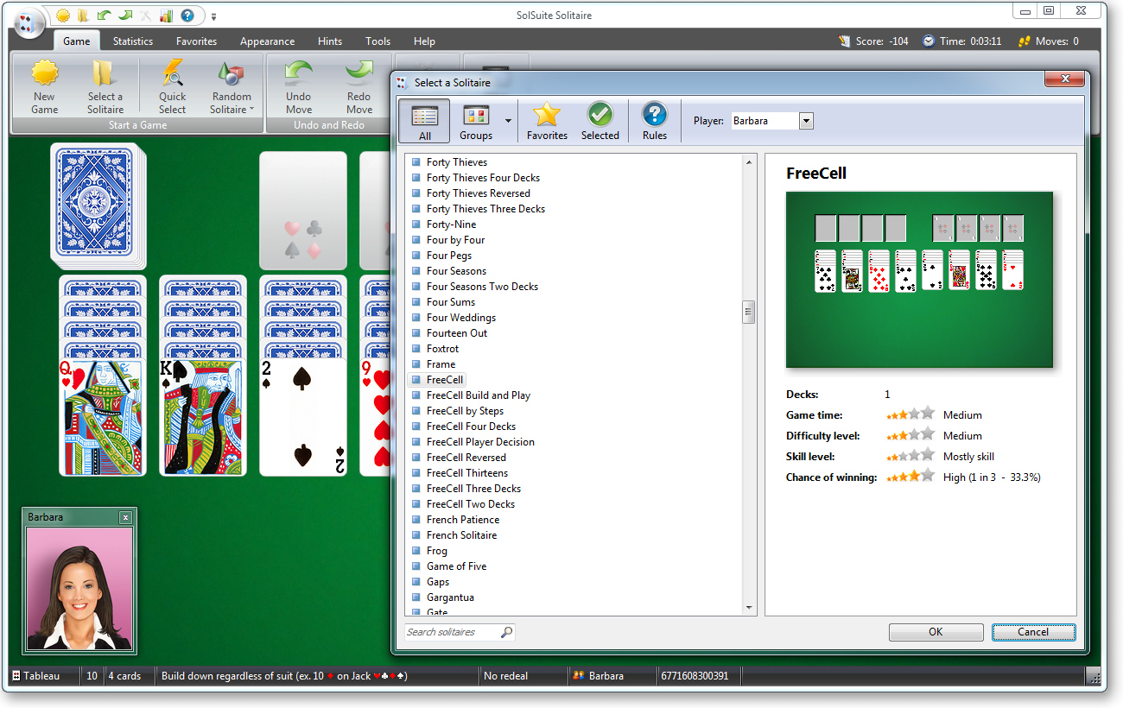This screenshot has height=708, width=1123.
Task: Open Select a Solitaire from the ribbon
Action: pyautogui.click(x=105, y=86)
